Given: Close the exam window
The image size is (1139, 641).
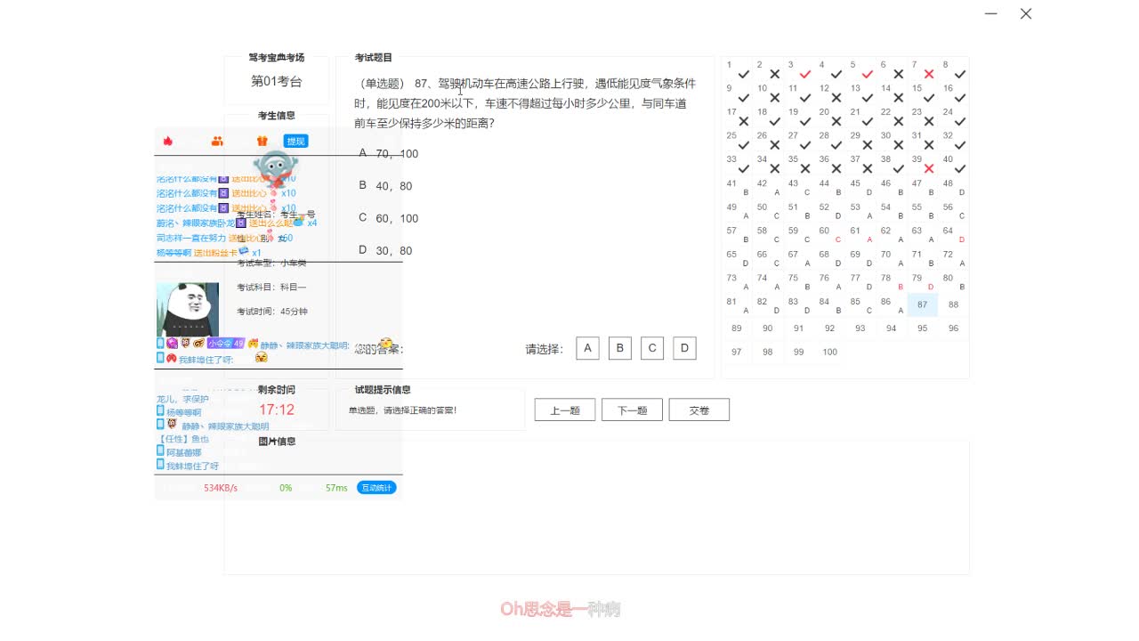Looking at the screenshot, I should coord(1026,13).
